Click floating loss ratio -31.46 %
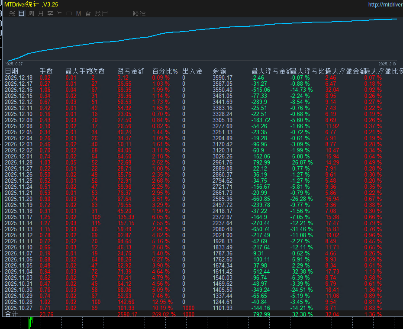Viewport: 403px width, 329px height. pyautogui.click(x=301, y=229)
